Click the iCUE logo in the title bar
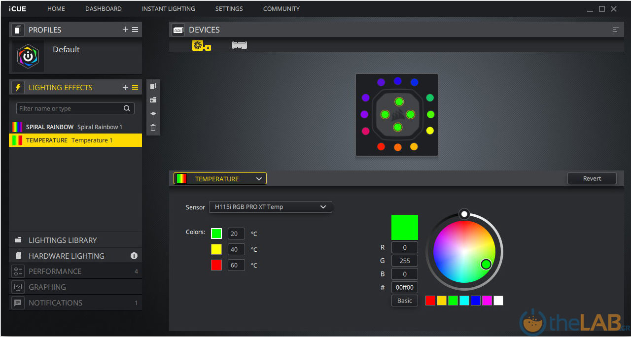 tap(17, 8)
